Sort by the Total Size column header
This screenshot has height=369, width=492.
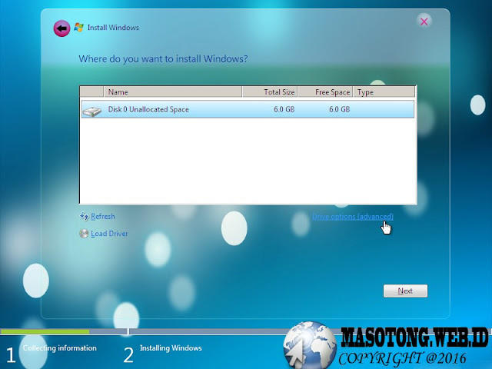click(270, 92)
